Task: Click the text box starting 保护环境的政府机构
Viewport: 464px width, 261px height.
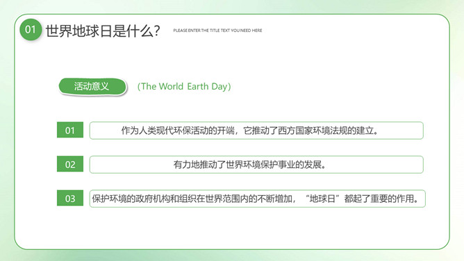Action: pos(257,199)
